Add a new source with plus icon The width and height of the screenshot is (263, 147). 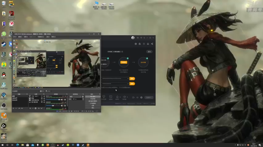(x=30, y=108)
